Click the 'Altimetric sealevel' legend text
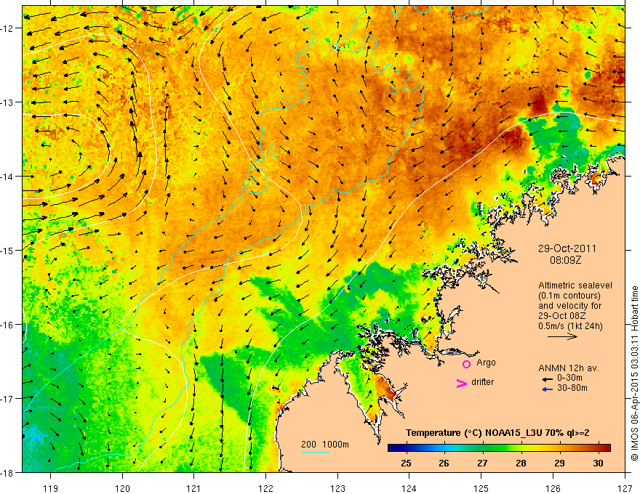The width and height of the screenshot is (640, 494). pyautogui.click(x=575, y=286)
